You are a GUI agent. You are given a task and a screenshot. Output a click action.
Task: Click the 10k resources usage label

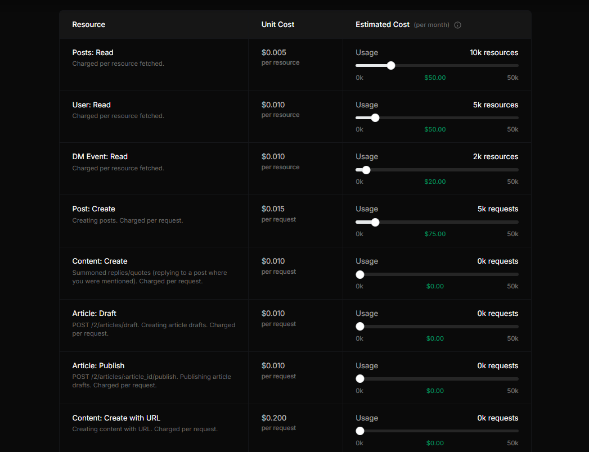(x=494, y=52)
